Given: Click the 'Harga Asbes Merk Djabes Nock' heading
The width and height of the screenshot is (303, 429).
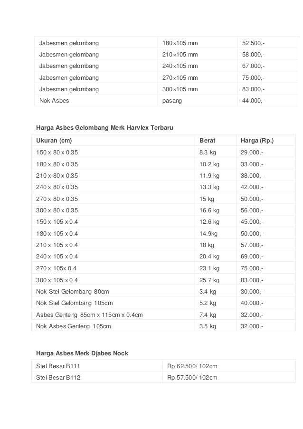Looking at the screenshot, I should pyautogui.click(x=82, y=353).
